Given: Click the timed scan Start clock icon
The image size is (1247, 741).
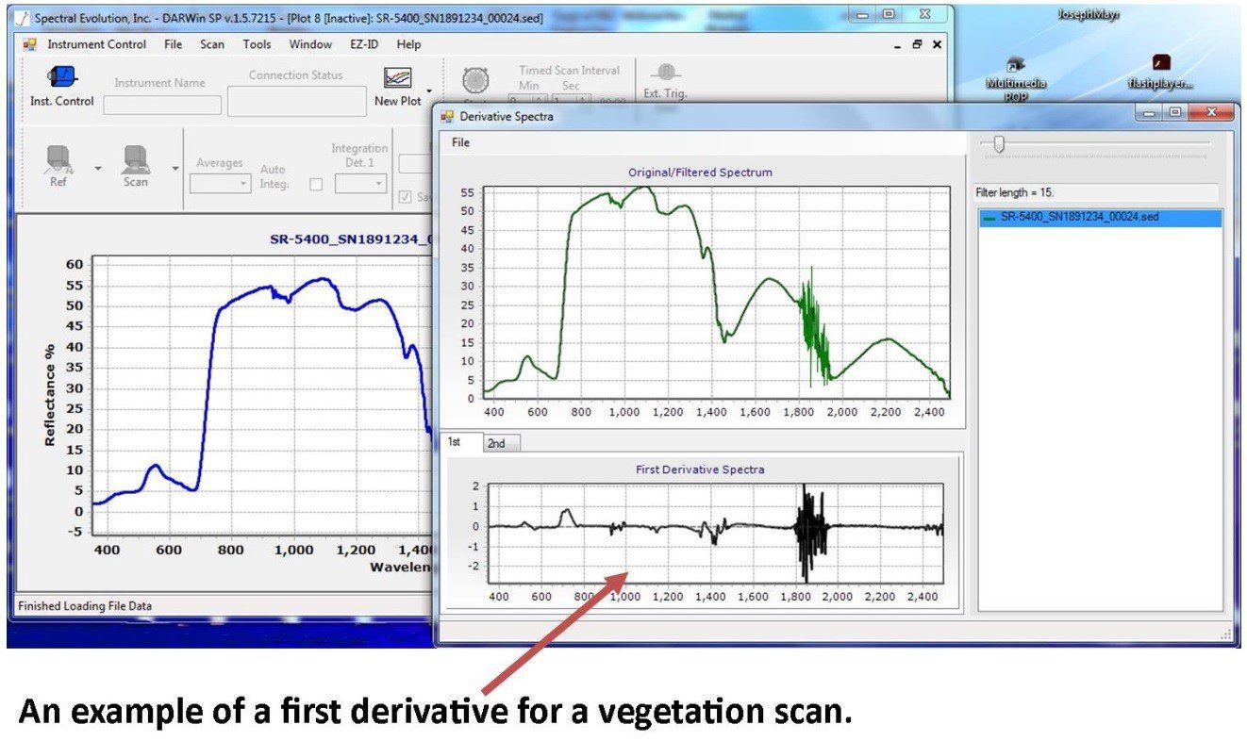Looking at the screenshot, I should point(476,80).
